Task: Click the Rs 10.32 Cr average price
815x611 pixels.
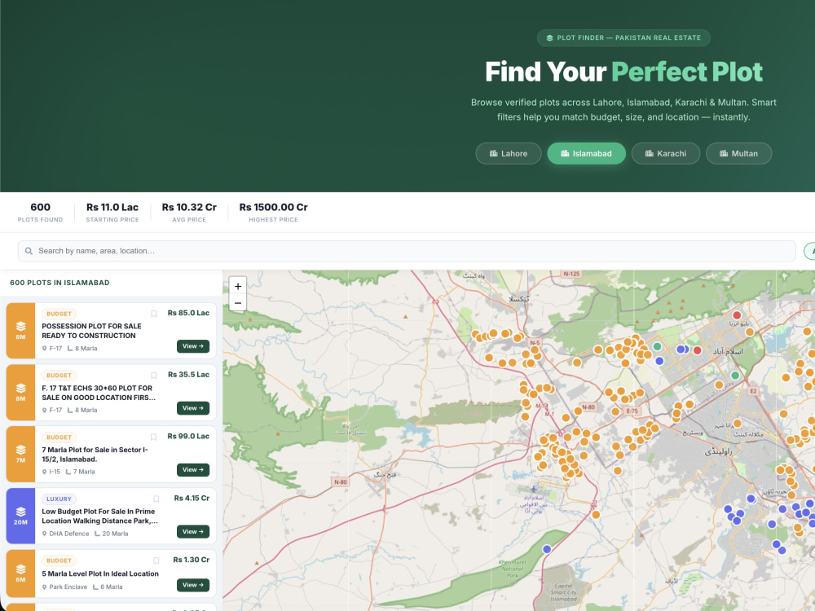Action: pos(189,212)
